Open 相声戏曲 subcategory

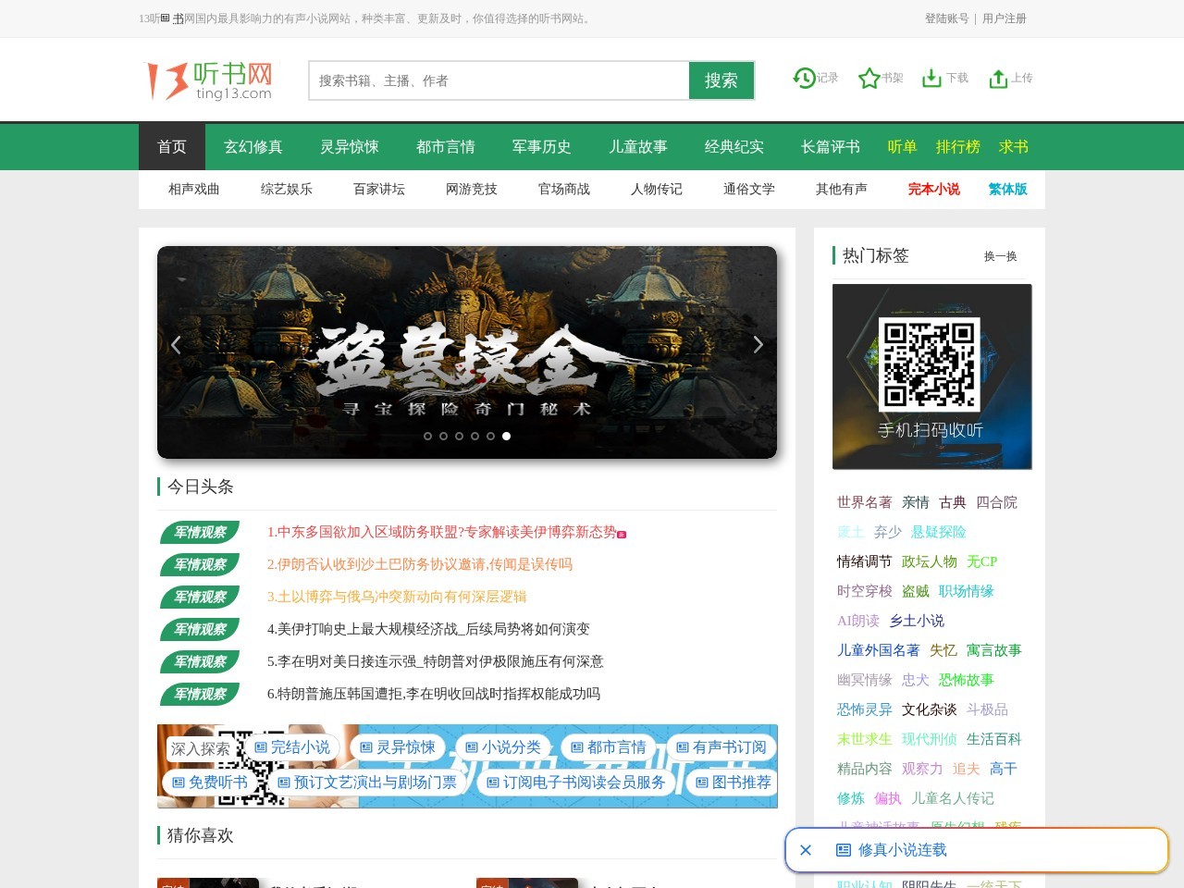tap(194, 189)
